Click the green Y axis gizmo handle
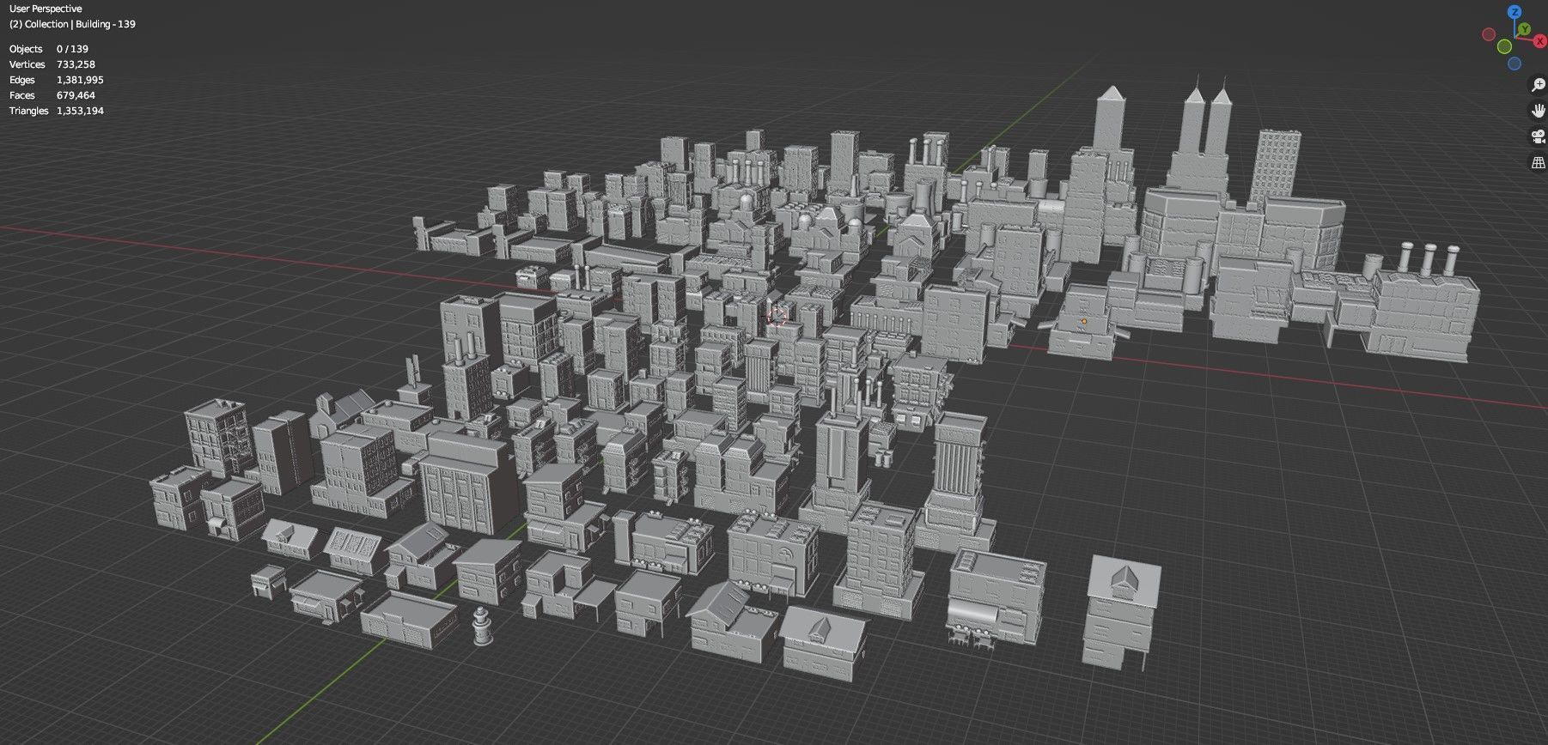1548x745 pixels. (x=1524, y=29)
